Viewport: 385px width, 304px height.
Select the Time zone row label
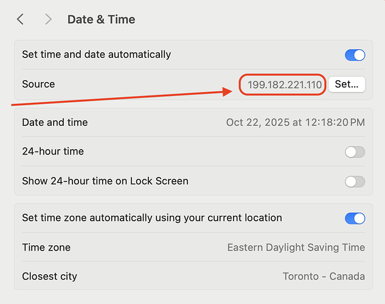46,247
